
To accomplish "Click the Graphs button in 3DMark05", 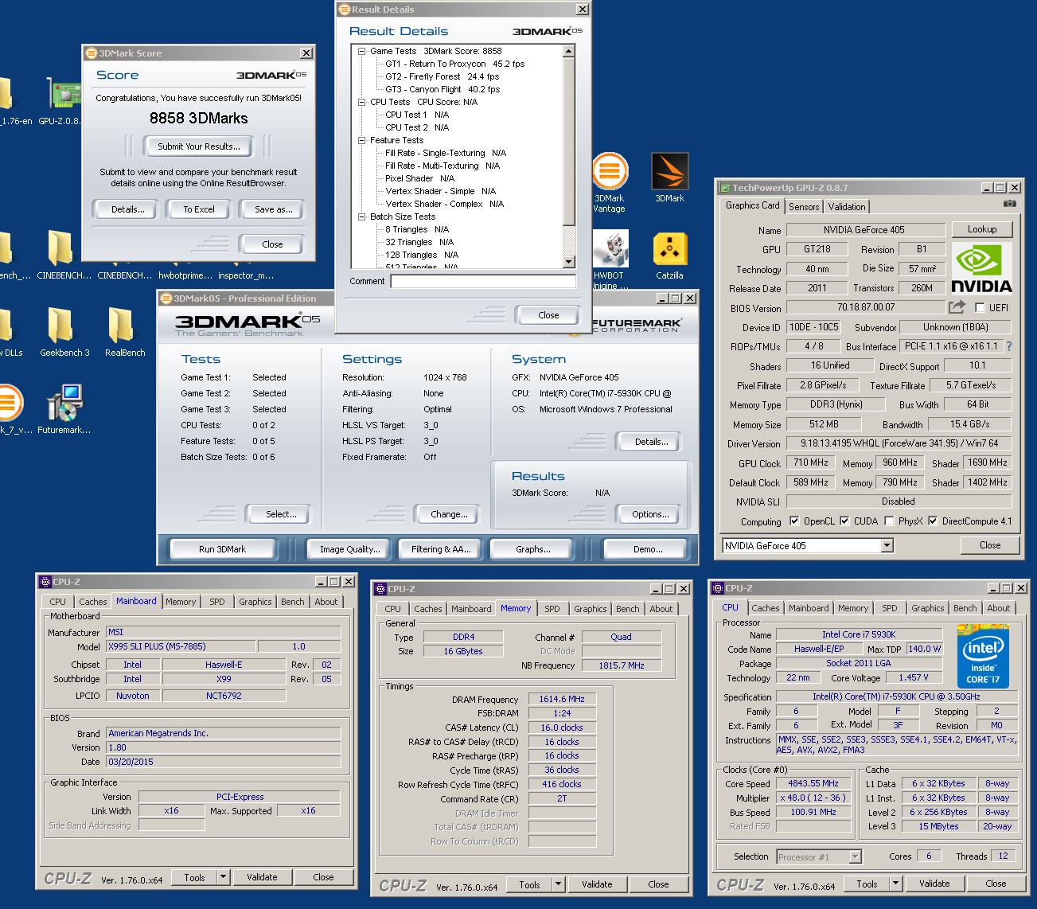I will click(x=532, y=549).
